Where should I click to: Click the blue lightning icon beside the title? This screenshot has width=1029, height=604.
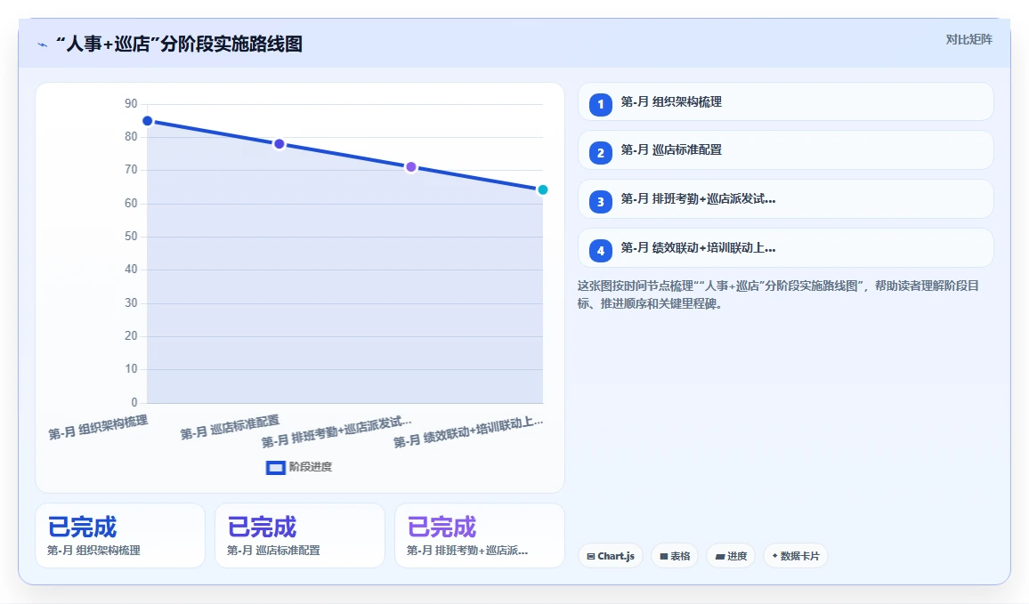click(x=43, y=44)
